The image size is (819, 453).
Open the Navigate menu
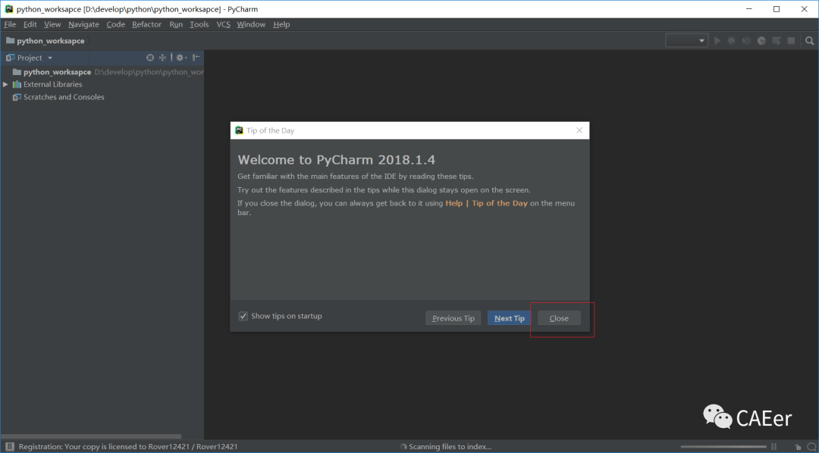coord(83,24)
